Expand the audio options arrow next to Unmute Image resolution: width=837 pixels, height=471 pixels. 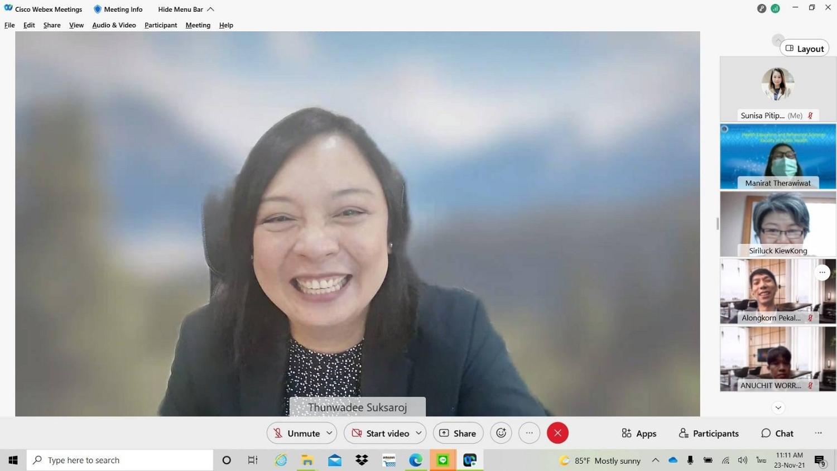(x=329, y=433)
